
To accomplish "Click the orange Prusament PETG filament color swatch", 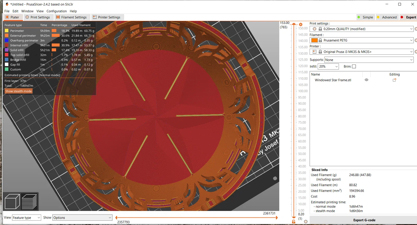I will 315,40.
